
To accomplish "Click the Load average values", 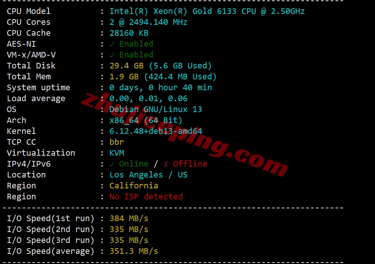I will [149, 99].
